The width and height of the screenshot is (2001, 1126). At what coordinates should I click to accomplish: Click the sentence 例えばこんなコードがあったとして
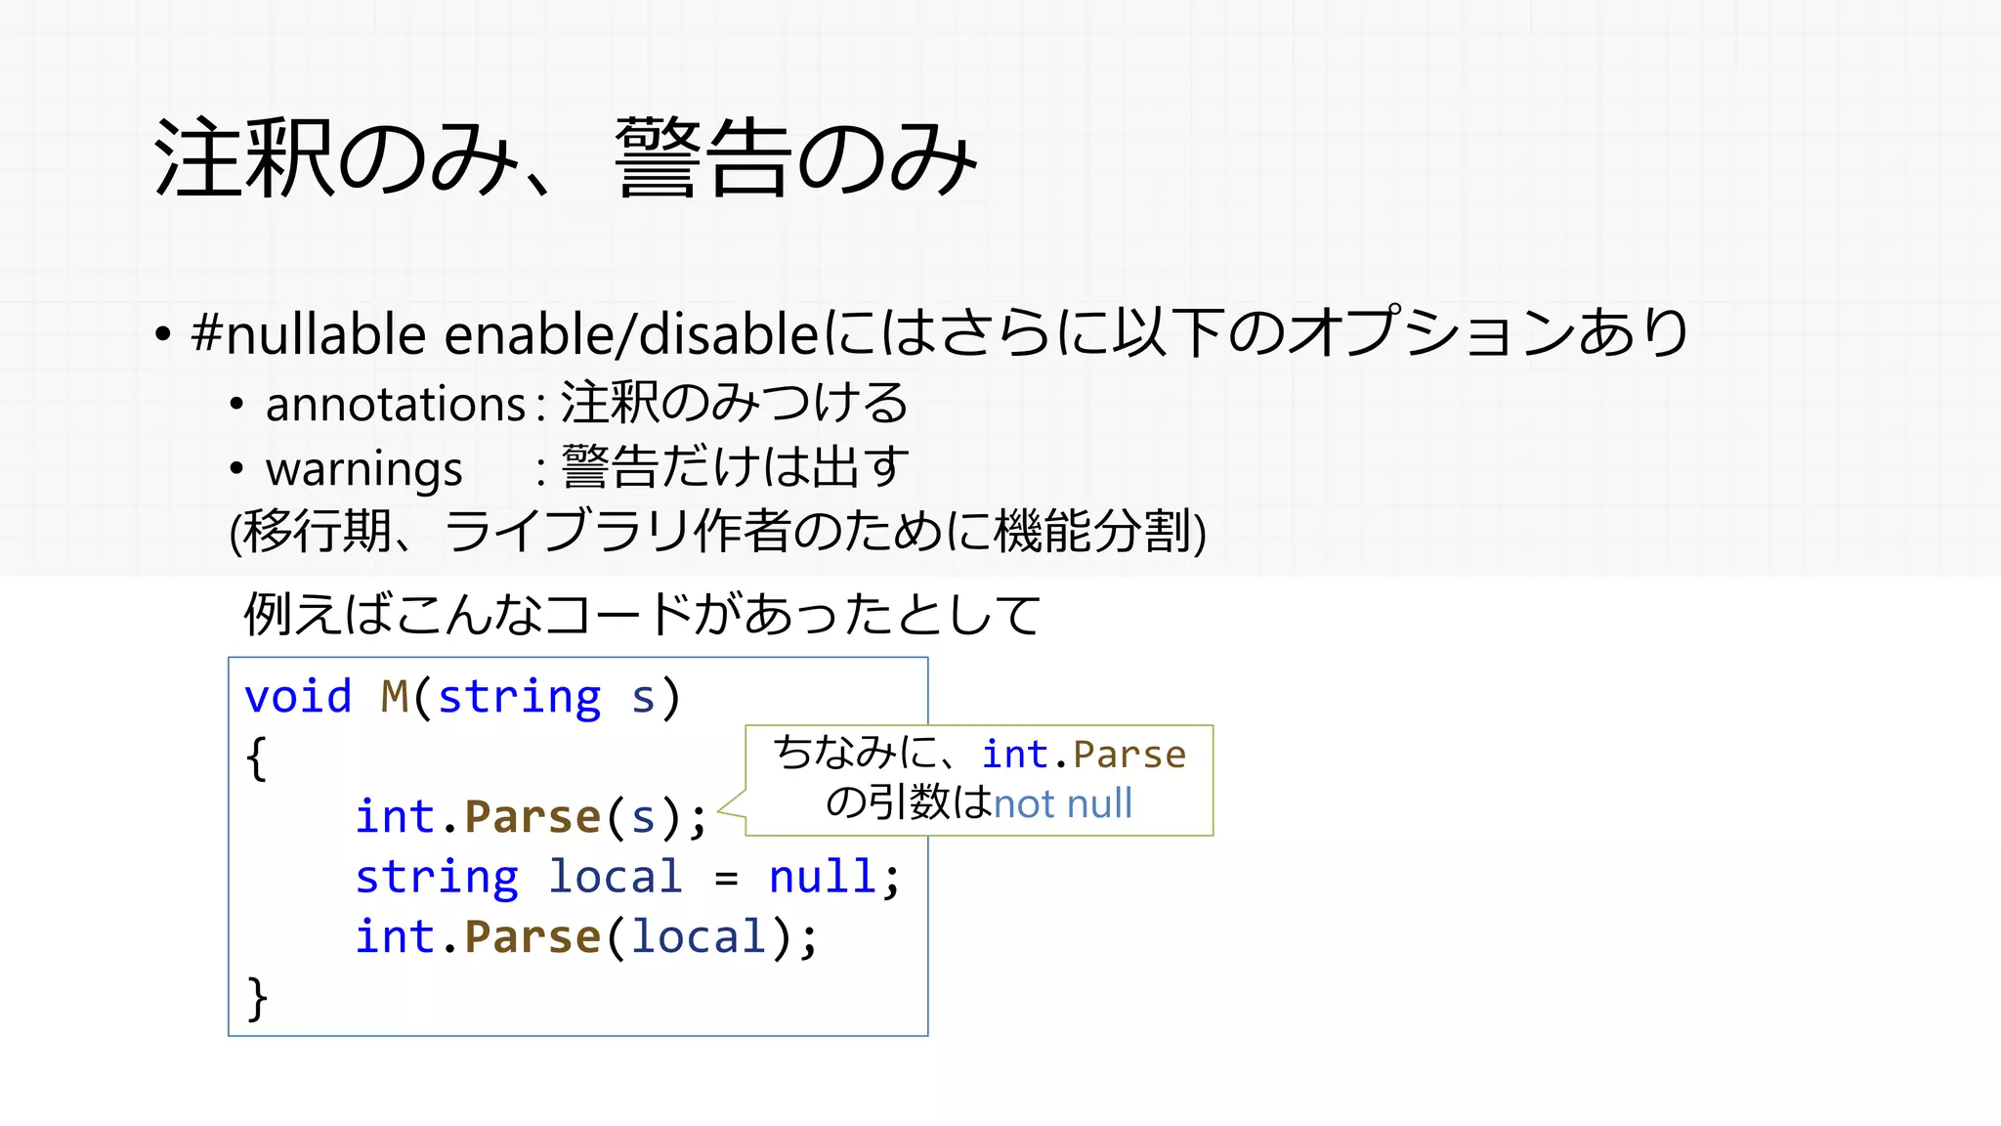point(643,615)
